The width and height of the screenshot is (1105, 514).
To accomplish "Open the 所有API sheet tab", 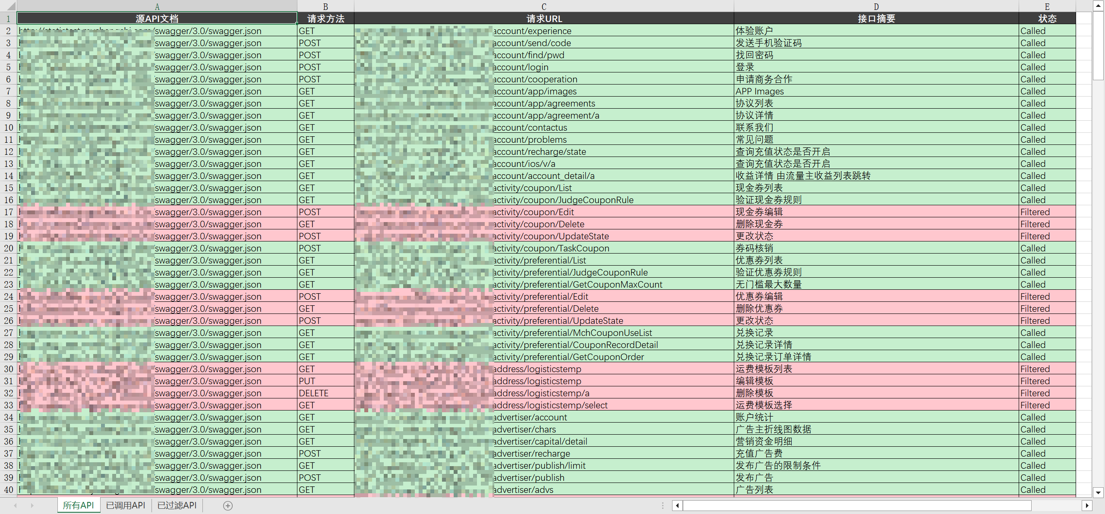I will pyautogui.click(x=78, y=505).
